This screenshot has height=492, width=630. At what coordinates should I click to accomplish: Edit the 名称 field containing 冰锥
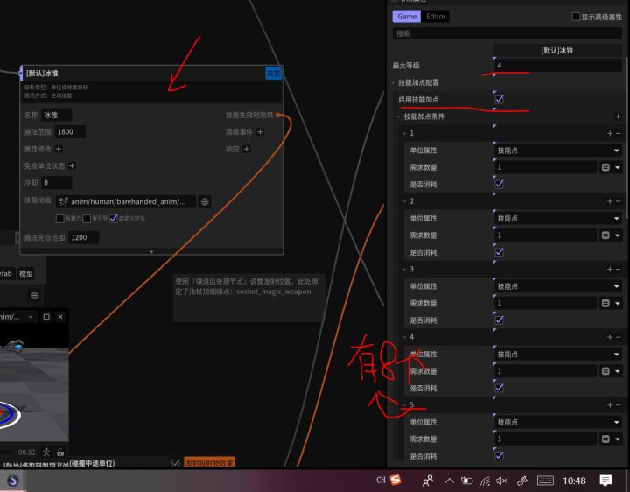57,115
